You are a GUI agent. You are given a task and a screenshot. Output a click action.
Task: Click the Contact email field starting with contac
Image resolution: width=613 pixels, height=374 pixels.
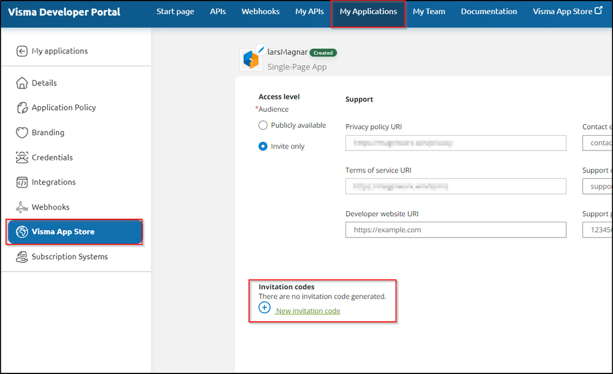pos(598,143)
